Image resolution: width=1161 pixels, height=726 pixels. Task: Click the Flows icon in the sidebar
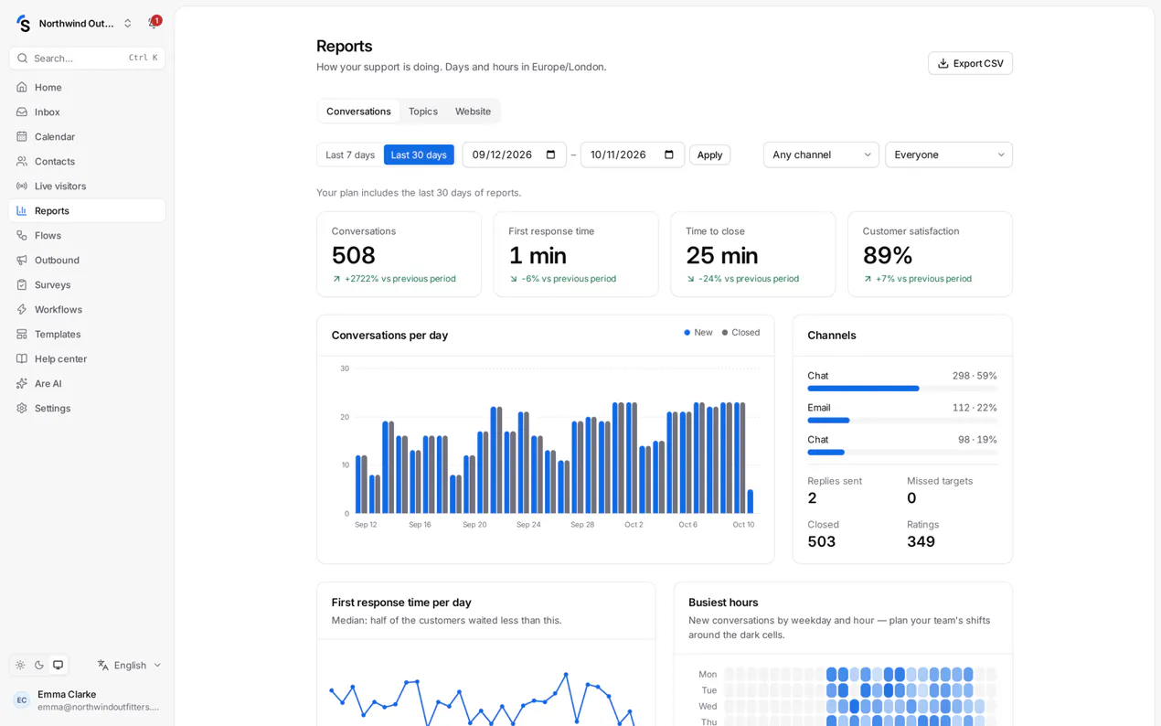pos(22,235)
